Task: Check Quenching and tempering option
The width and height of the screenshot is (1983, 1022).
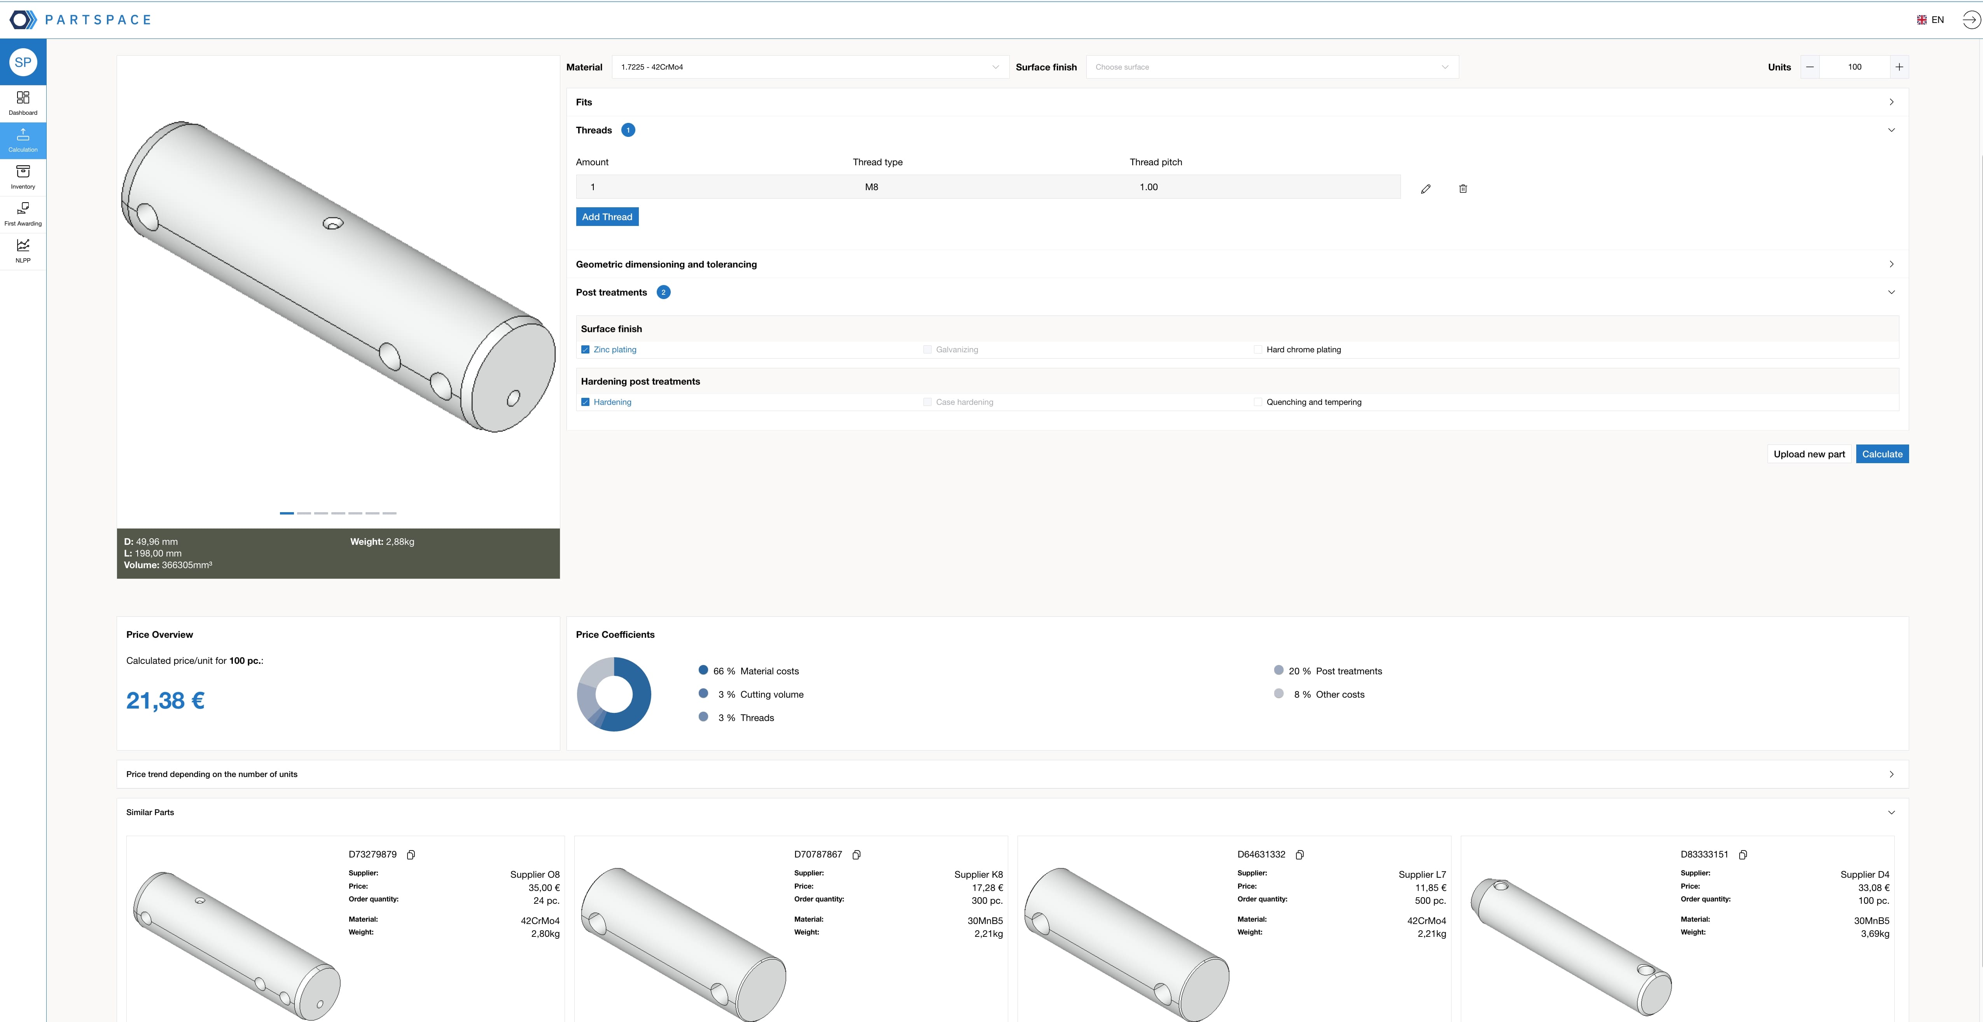Action: pyautogui.click(x=1258, y=402)
